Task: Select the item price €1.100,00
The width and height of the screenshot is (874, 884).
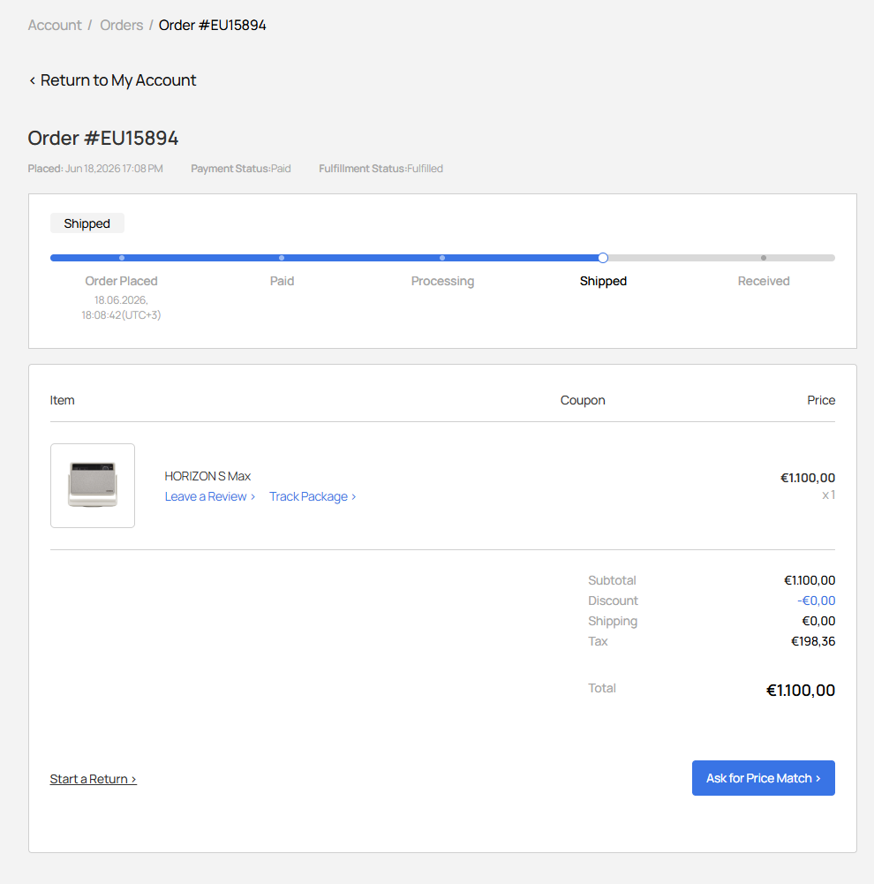Action: coord(808,478)
